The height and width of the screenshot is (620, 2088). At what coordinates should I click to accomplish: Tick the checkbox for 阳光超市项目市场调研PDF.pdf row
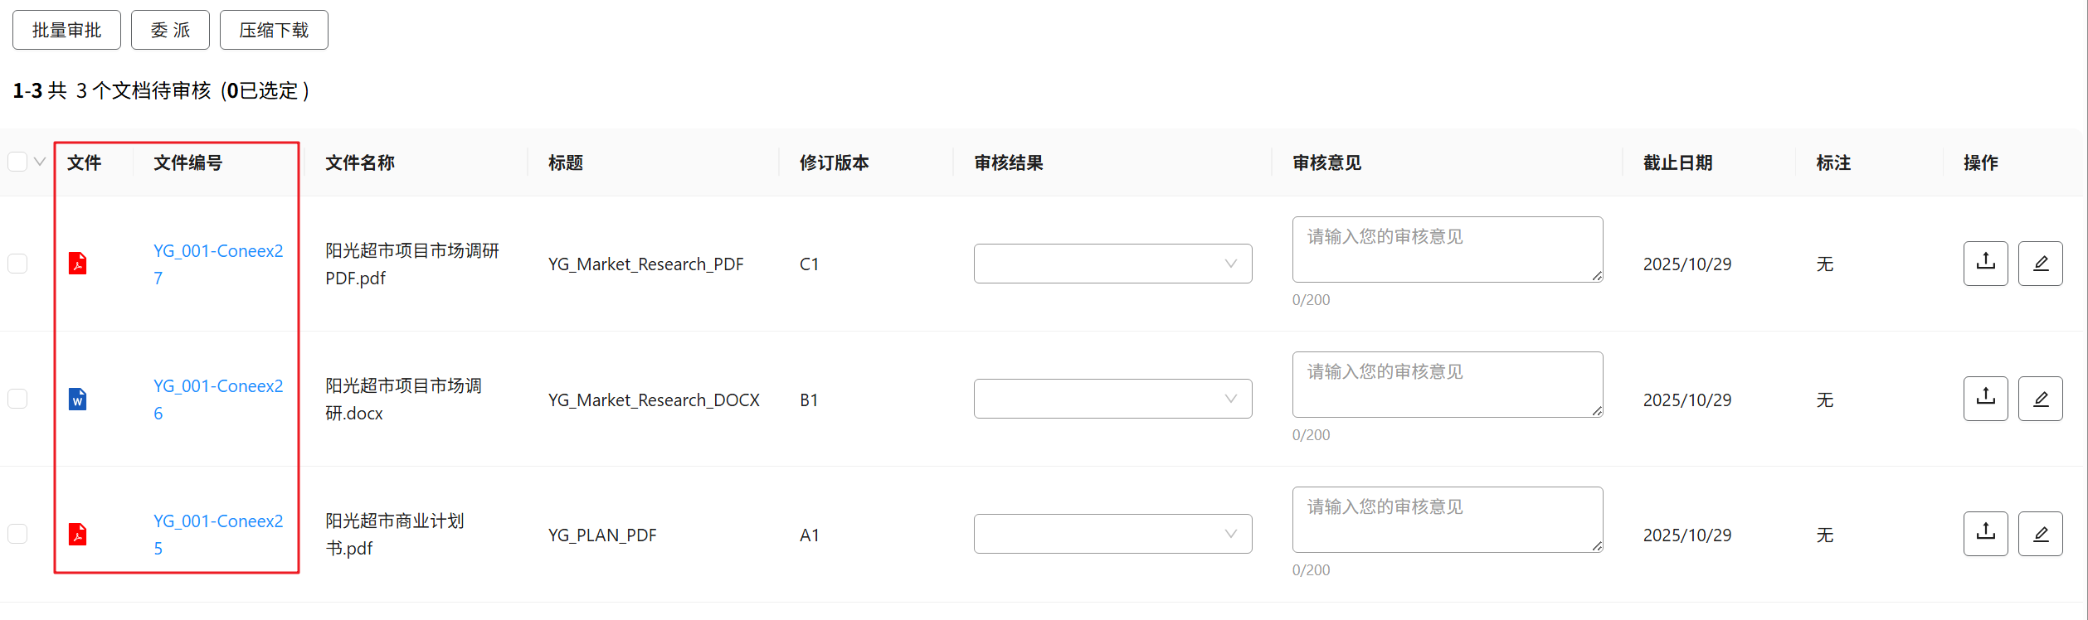pyautogui.click(x=17, y=264)
